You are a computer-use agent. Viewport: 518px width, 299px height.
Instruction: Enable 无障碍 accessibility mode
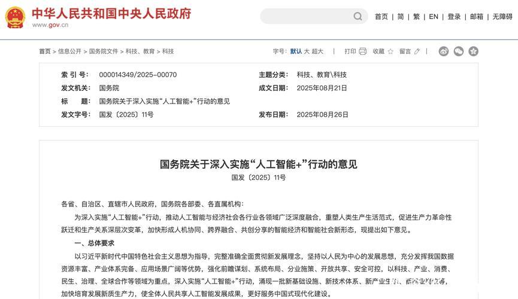pos(502,17)
